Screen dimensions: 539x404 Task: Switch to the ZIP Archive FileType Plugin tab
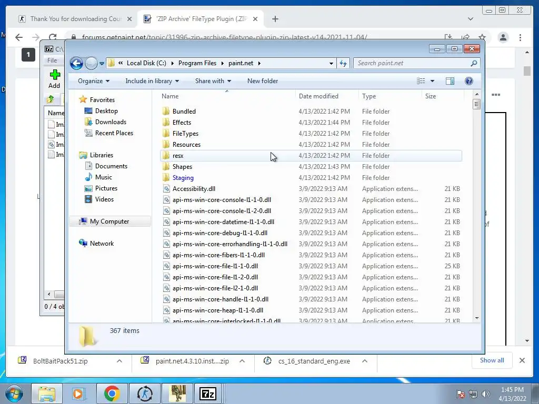point(201,19)
